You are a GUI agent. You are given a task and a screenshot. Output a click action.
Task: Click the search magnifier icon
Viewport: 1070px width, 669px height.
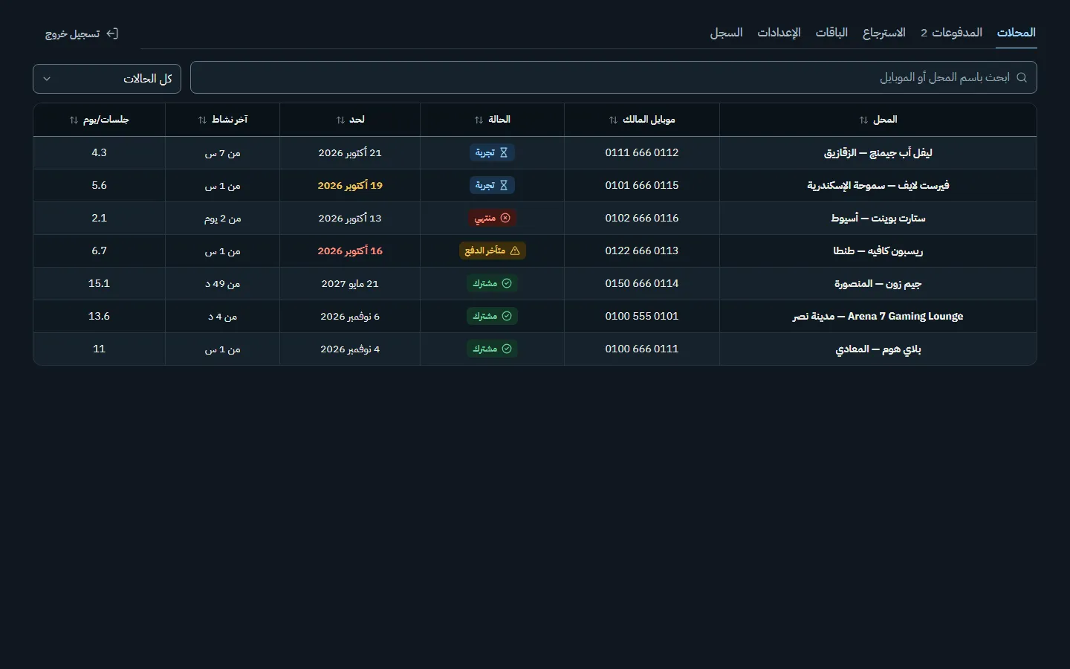tap(1022, 77)
